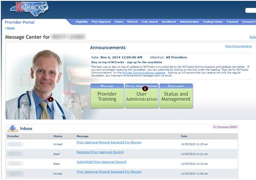Screen dimensions: 256x180
Task: Click the Inbox download arrow icon
Action: tap(13, 129)
